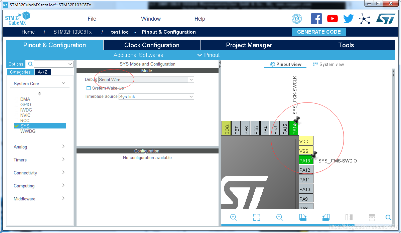The image size is (401, 233).
Task: Select WWDG in System Core
Action: click(28, 131)
